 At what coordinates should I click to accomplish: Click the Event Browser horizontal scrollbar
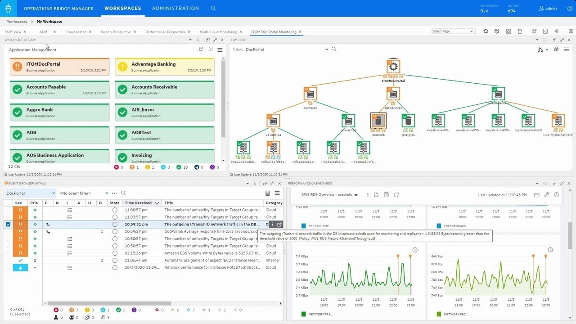(x=109, y=303)
